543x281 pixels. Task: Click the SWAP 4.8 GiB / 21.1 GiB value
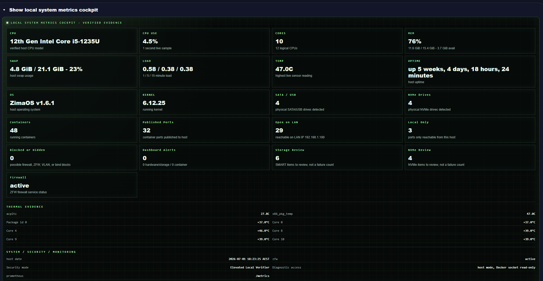[x=46, y=69]
